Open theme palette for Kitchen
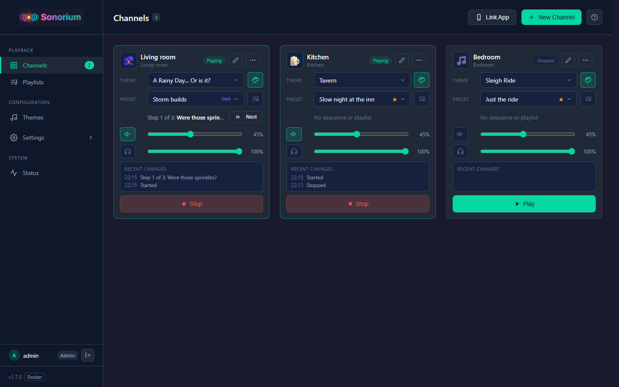The image size is (619, 387). [422, 80]
